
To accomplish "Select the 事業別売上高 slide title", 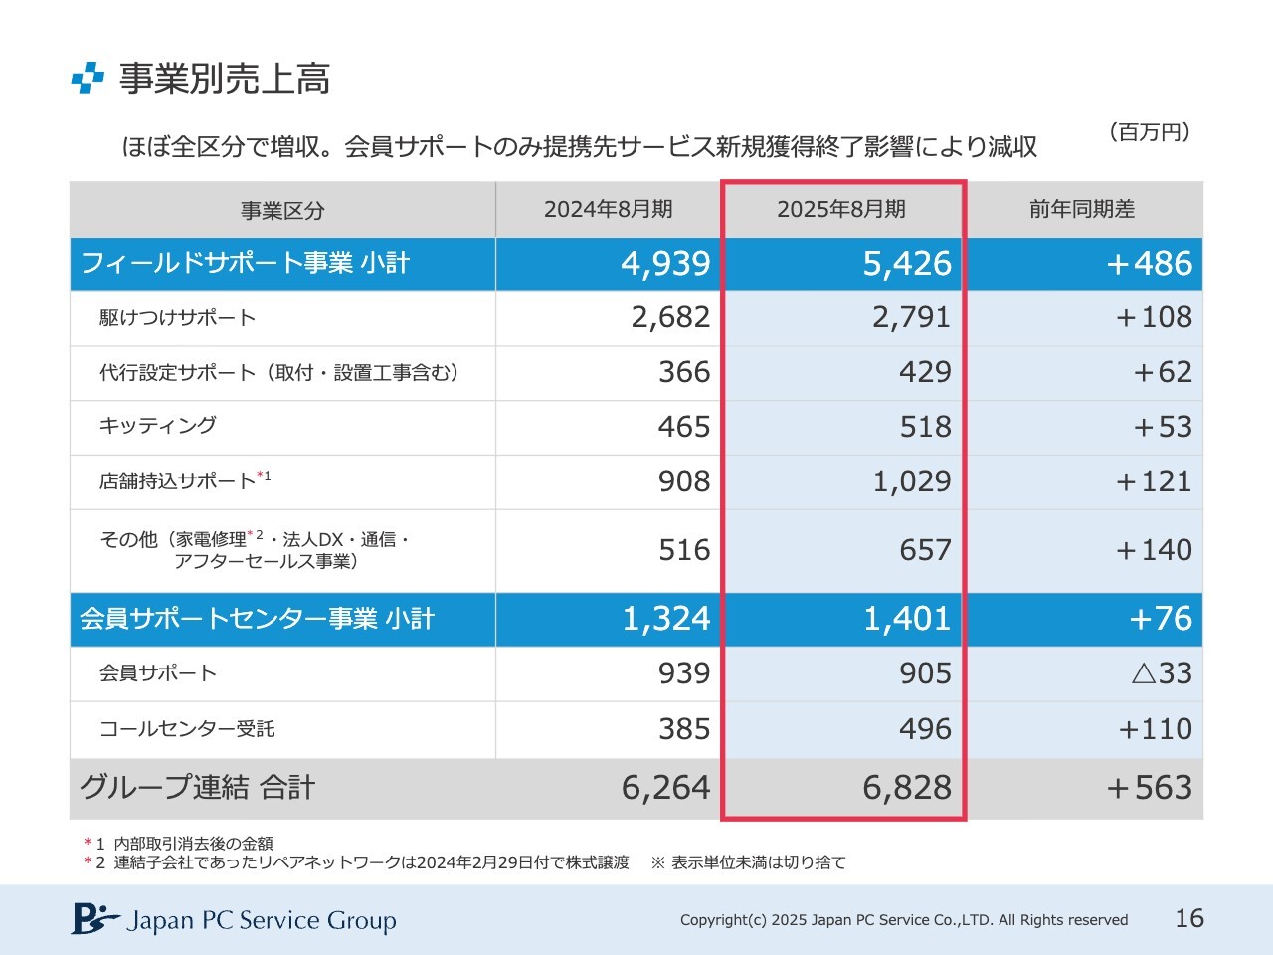I will tap(225, 79).
